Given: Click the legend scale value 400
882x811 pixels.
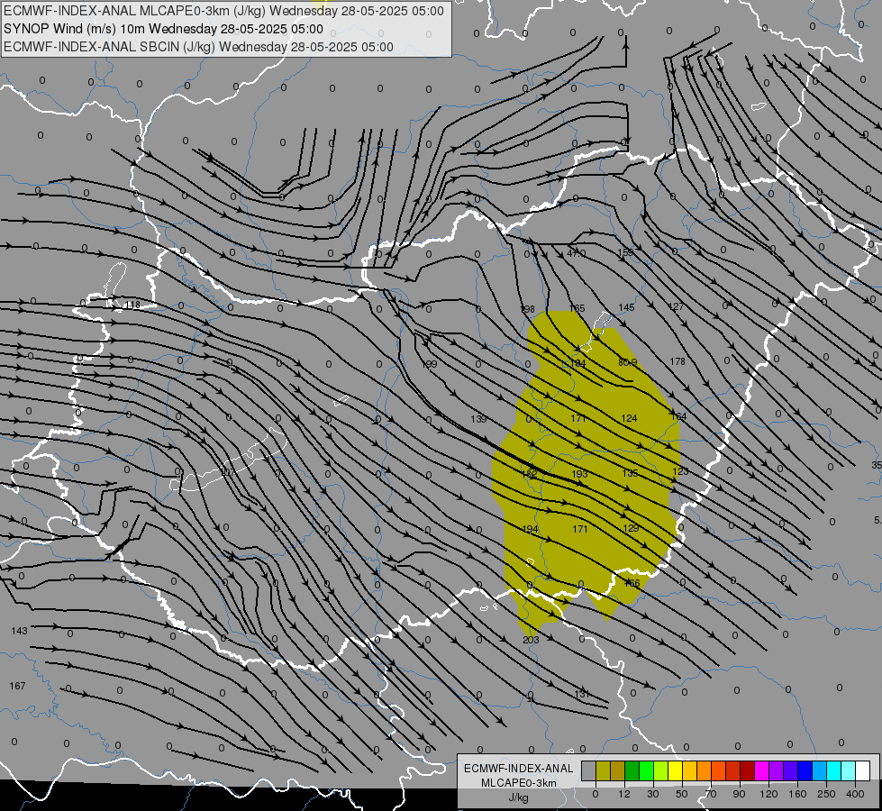Looking at the screenshot, I should pyautogui.click(x=855, y=794).
